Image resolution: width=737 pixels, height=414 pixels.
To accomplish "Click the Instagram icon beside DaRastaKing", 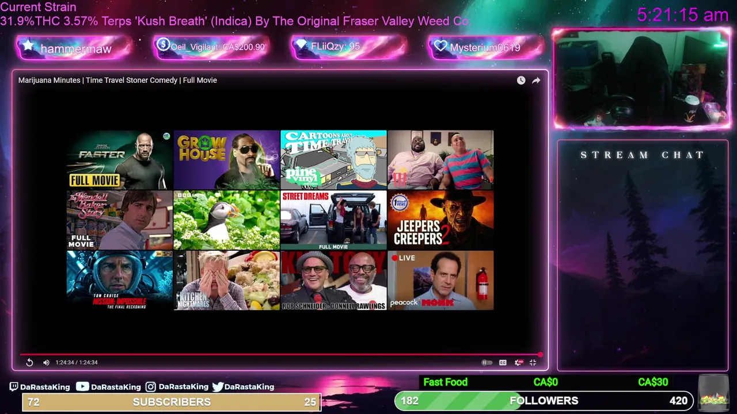I will pyautogui.click(x=150, y=387).
